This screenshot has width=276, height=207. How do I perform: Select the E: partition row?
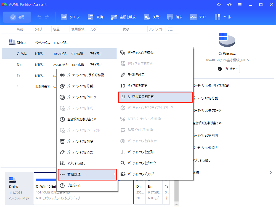point(29,76)
